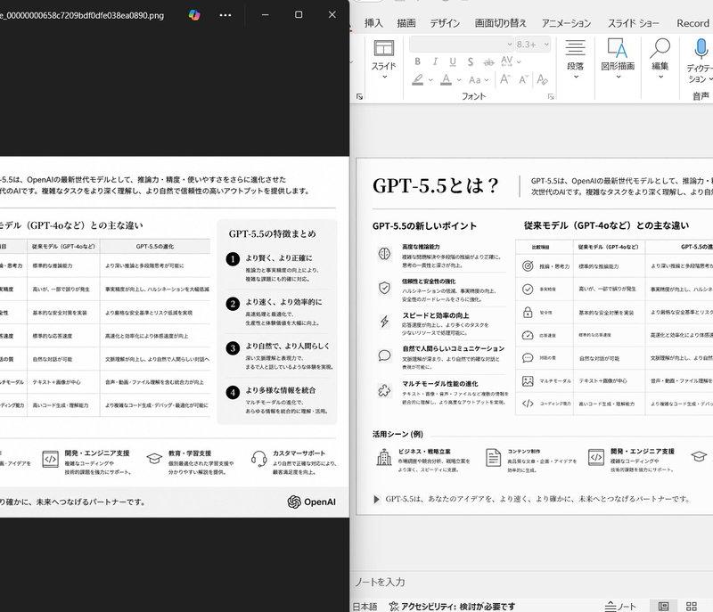Switch to the アニメーション (Animations) tab
The image size is (713, 612).
click(x=566, y=23)
